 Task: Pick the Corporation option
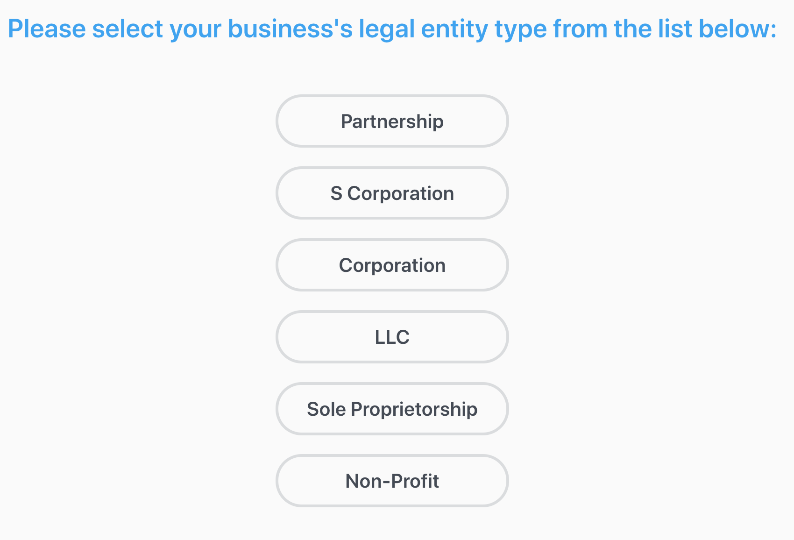point(392,265)
